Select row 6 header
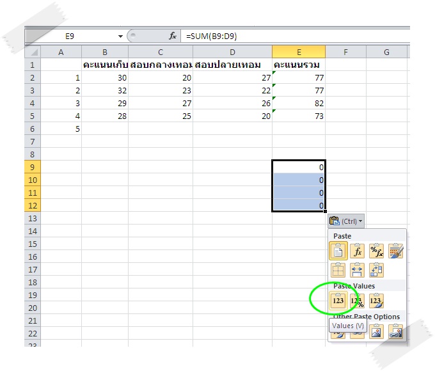Viewport: 435px width, 371px height. point(33,129)
